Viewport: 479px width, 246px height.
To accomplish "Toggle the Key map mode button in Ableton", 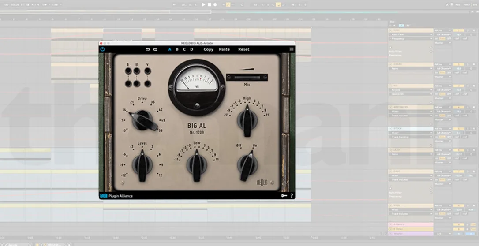I will click(458, 4).
